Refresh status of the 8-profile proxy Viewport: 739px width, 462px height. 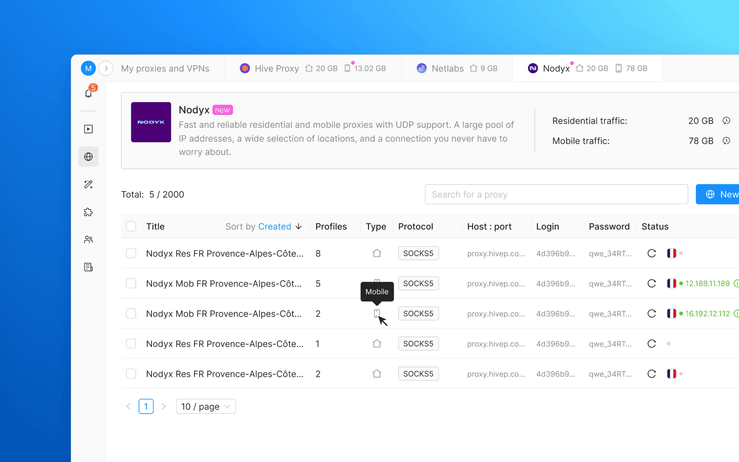[x=652, y=253]
